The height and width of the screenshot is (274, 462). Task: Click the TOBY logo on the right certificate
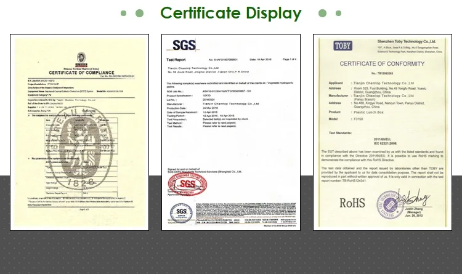[343, 46]
